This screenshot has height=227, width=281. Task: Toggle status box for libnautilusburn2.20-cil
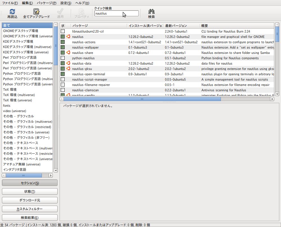(x=63, y=31)
